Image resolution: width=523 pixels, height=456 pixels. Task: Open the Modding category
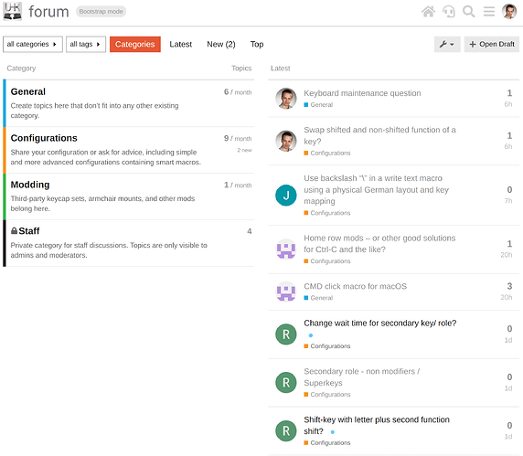coord(30,185)
